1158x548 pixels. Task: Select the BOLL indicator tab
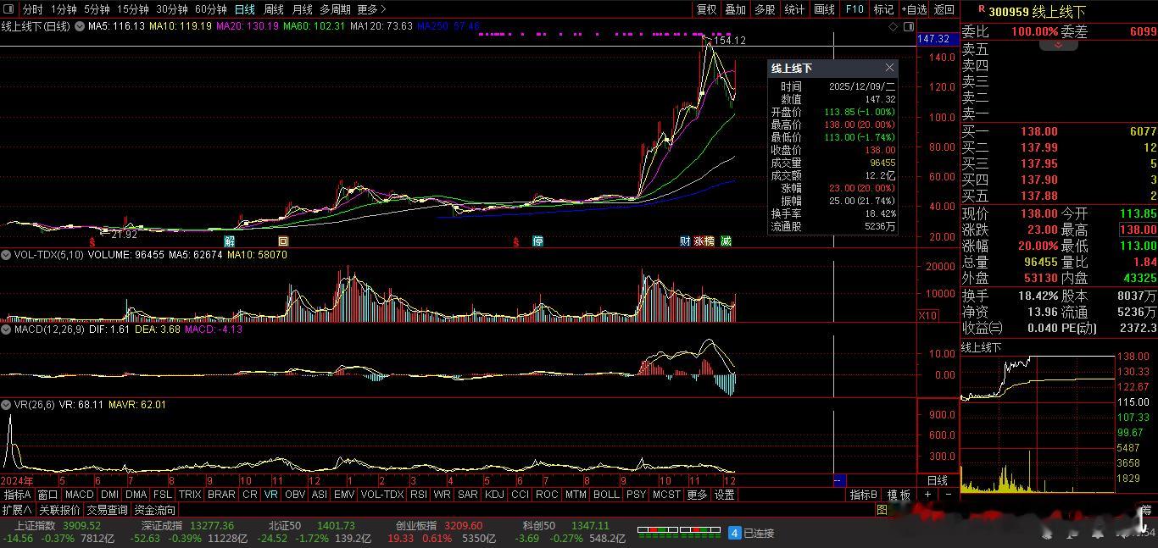pos(606,494)
